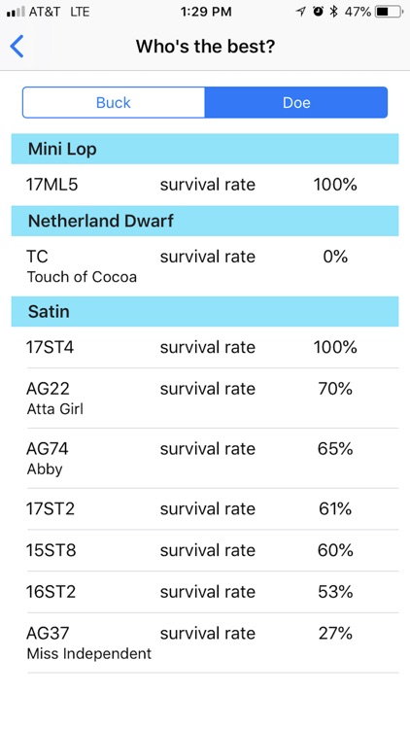Tap the blue back arrow
This screenshot has height=729, width=410.
(x=17, y=47)
